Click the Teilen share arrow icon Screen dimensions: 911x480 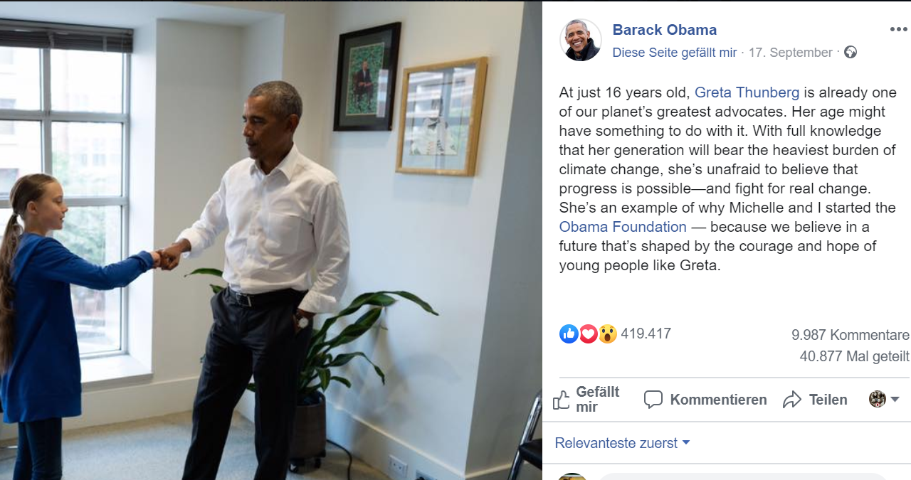pos(792,400)
